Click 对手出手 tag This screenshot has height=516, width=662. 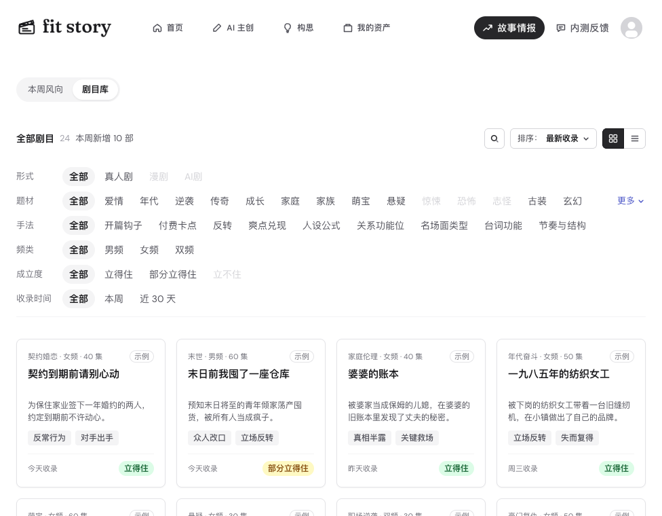tap(97, 438)
